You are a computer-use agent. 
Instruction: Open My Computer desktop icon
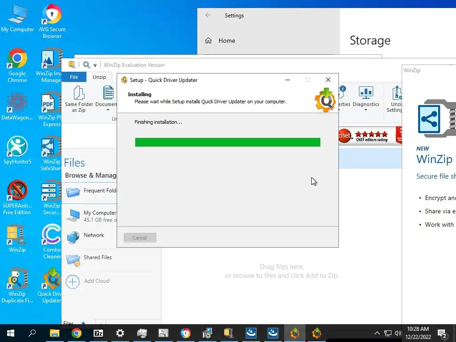tap(17, 19)
